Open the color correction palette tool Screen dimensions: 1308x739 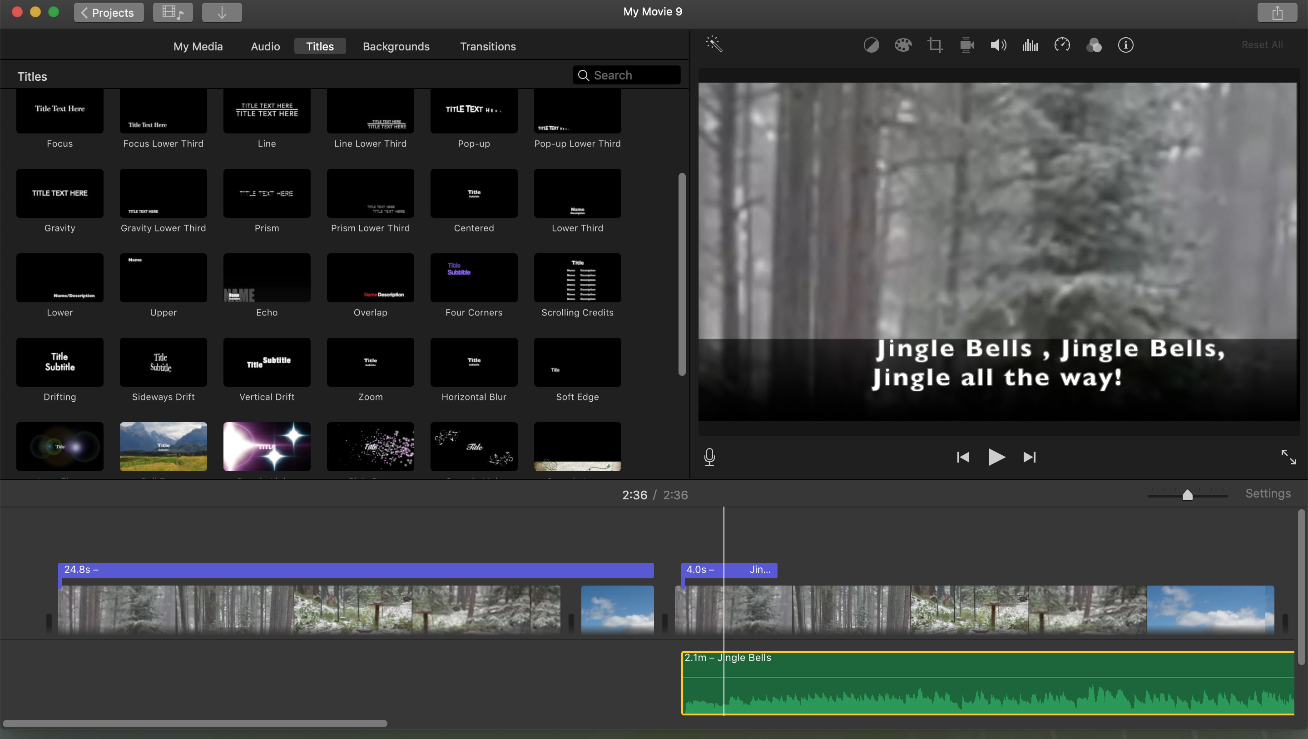pos(903,45)
